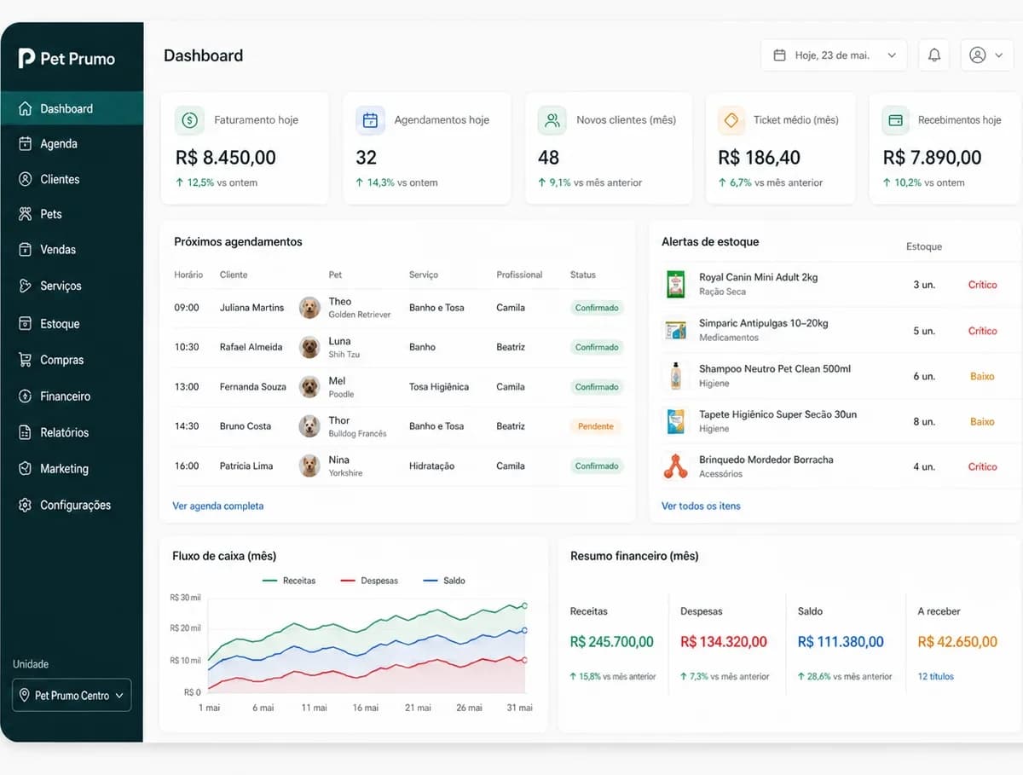Click the Saldo line end point on chart
Viewport: 1023px width, 775px height.
(524, 630)
